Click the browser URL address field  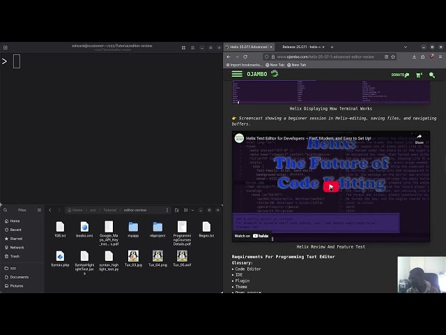click(325, 57)
